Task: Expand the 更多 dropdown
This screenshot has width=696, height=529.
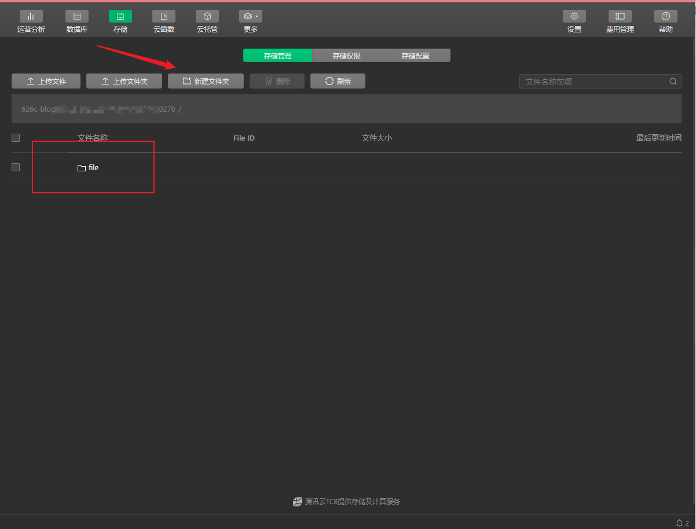Action: point(251,16)
